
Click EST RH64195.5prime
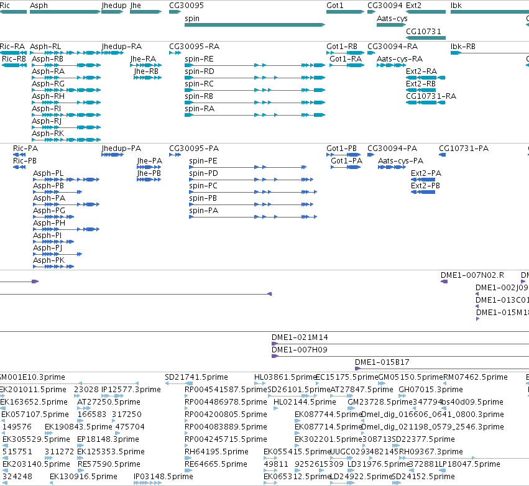[x=188, y=457]
